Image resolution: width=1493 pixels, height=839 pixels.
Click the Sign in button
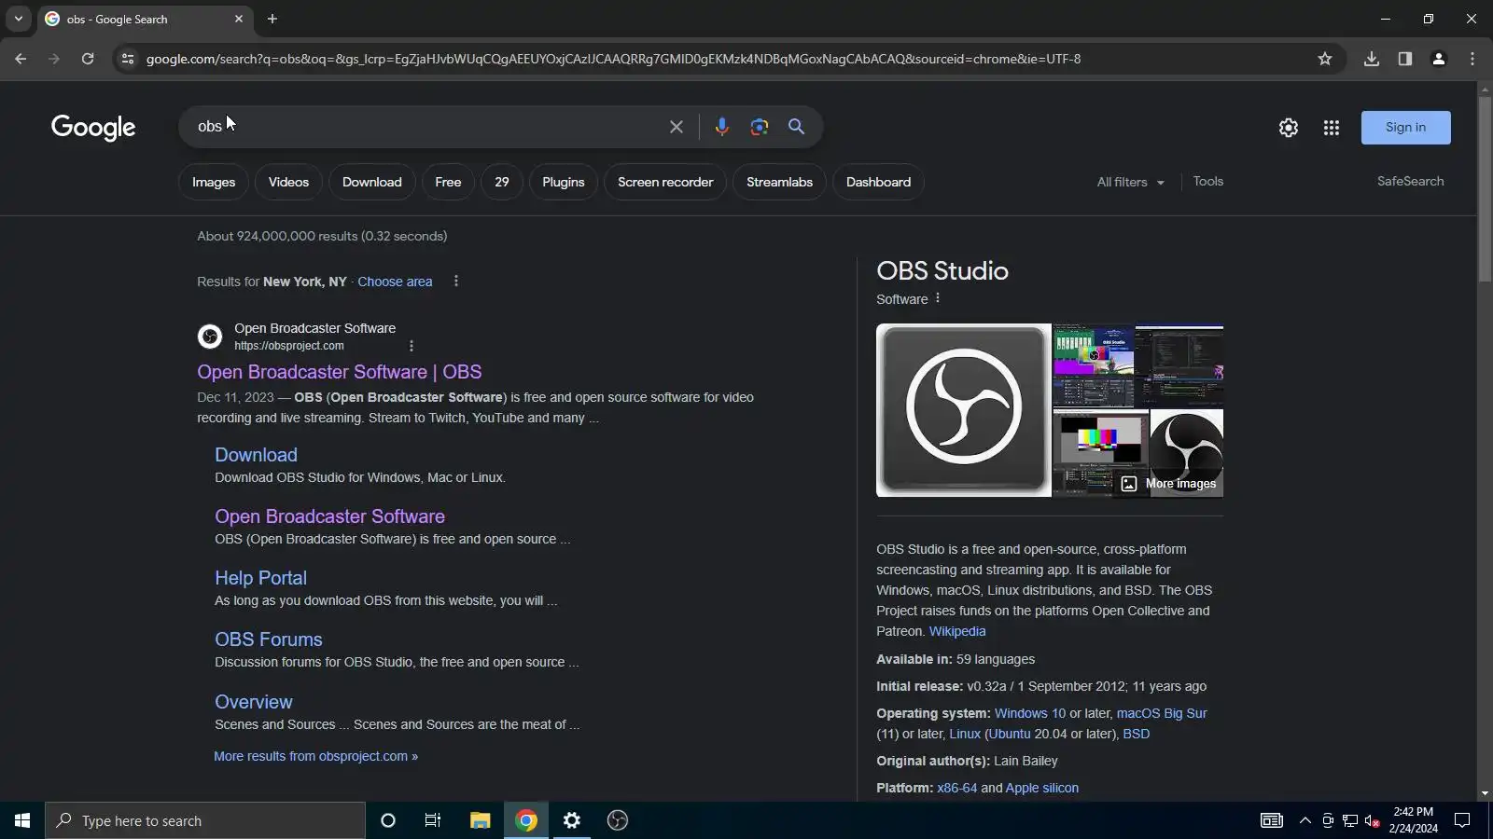pos(1406,128)
